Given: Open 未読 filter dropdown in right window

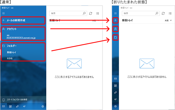Looking at the screenshot, I should click(x=168, y=20).
